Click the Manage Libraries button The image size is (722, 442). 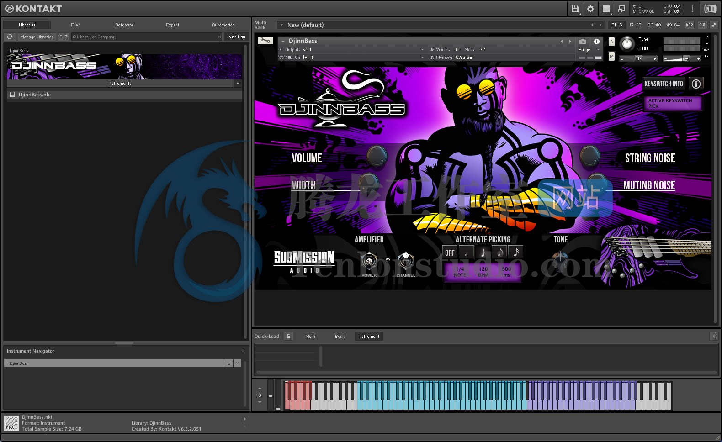[37, 37]
